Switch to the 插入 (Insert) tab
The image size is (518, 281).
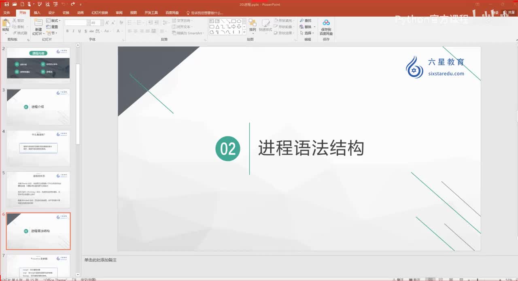37,13
